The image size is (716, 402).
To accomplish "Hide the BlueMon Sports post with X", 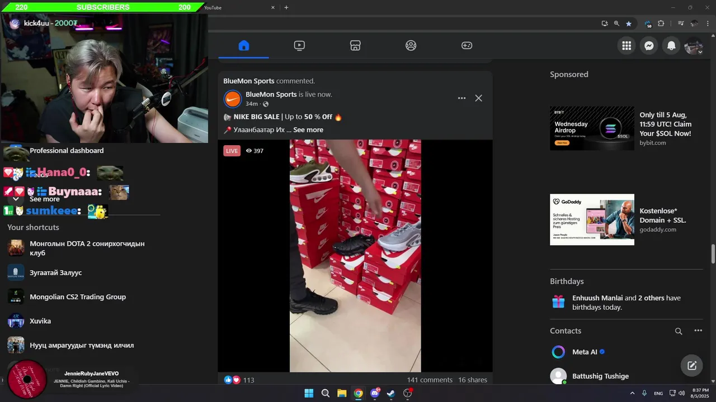I will [478, 98].
